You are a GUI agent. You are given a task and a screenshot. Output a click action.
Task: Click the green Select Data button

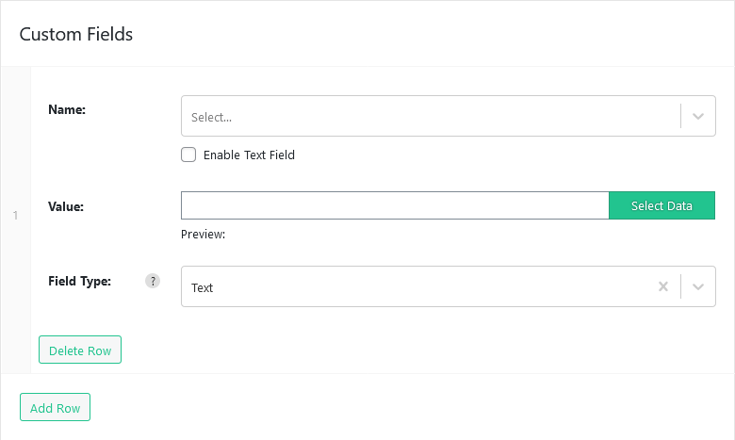pos(661,205)
